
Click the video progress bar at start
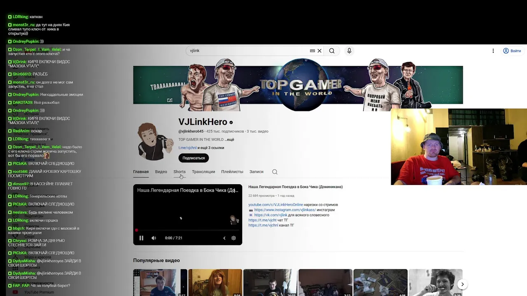point(136,230)
